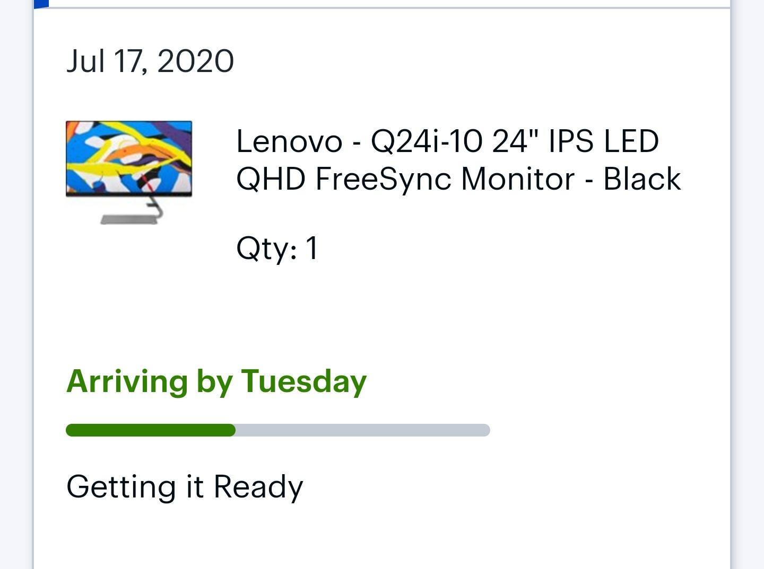This screenshot has height=569, width=764.
Task: Click the blue corner marker at top-left
Action: [41, 3]
